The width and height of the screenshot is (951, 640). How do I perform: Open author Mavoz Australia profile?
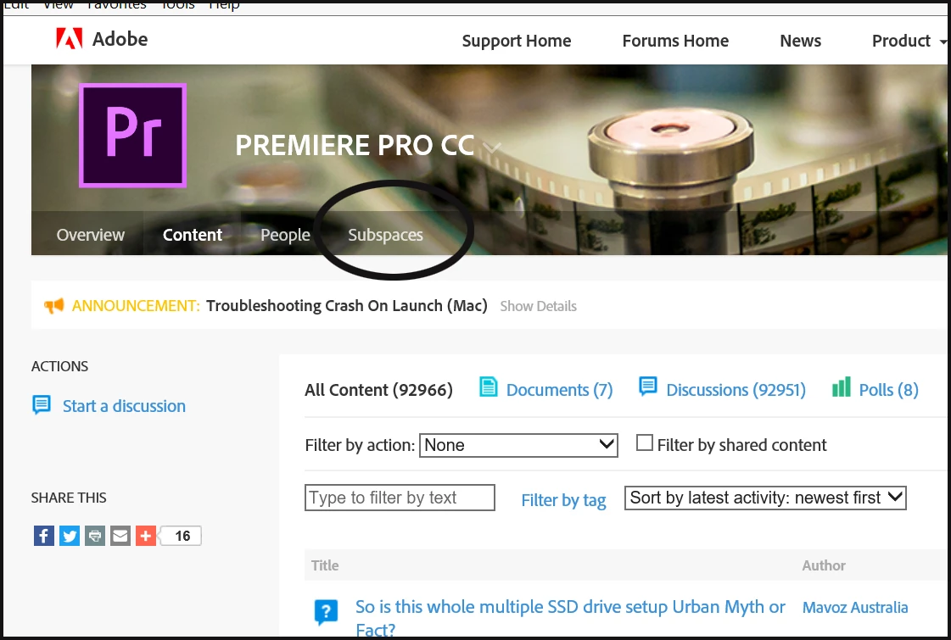tap(855, 607)
